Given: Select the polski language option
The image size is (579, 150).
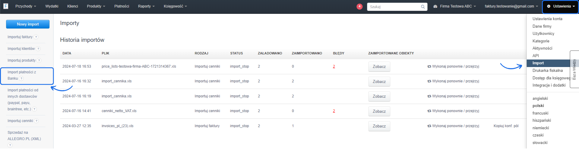Looking at the screenshot, I should [x=538, y=106].
